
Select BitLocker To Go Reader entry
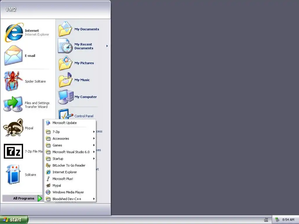pos(70,165)
